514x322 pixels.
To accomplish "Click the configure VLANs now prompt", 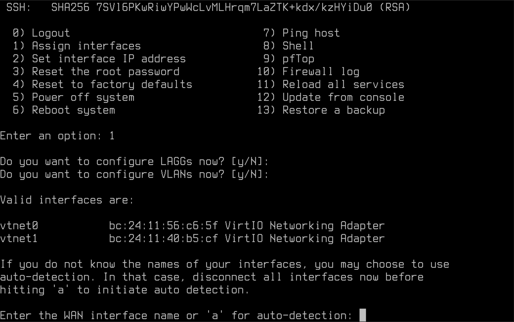I will point(134,174).
